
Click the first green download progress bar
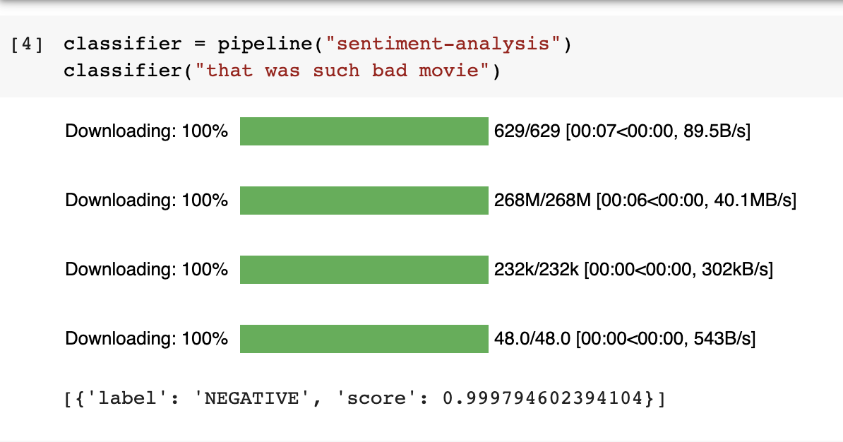(364, 131)
